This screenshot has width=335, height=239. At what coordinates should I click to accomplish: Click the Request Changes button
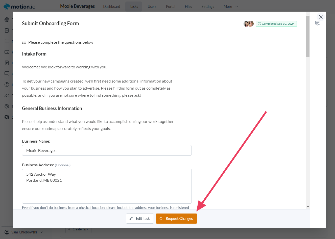pyautogui.click(x=176, y=219)
